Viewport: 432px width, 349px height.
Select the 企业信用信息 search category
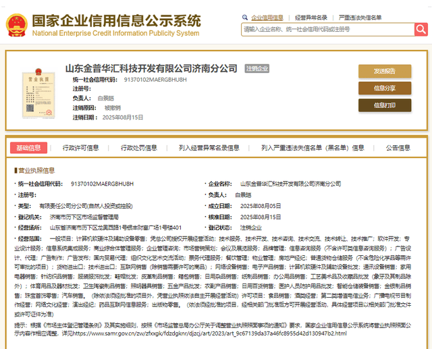(267, 18)
